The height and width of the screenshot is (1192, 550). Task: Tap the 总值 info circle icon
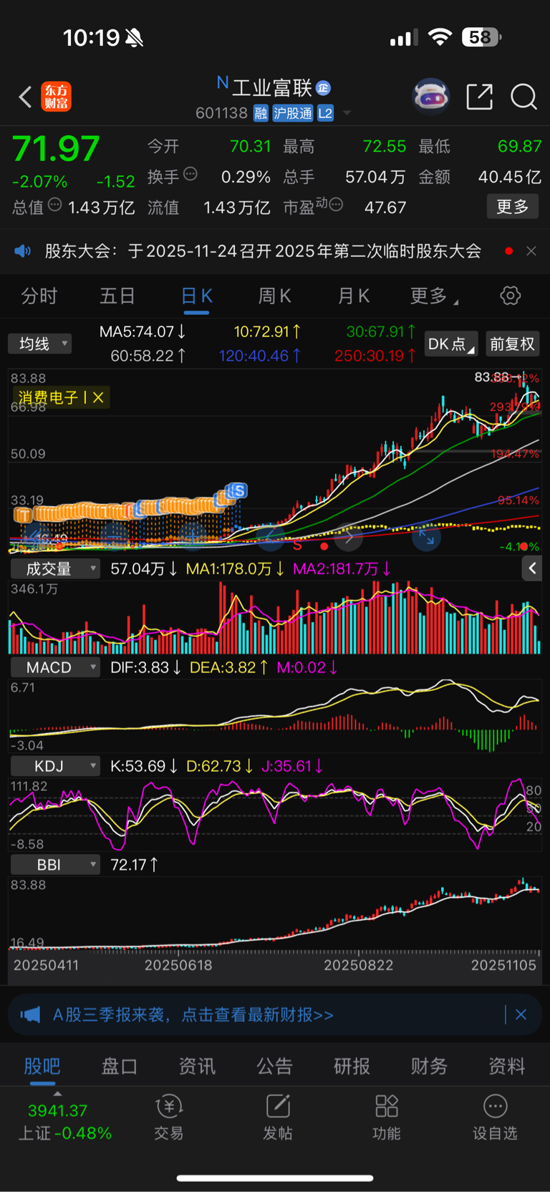[54, 205]
